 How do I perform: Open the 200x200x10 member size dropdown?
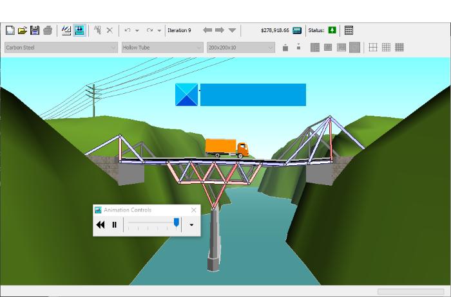point(241,48)
